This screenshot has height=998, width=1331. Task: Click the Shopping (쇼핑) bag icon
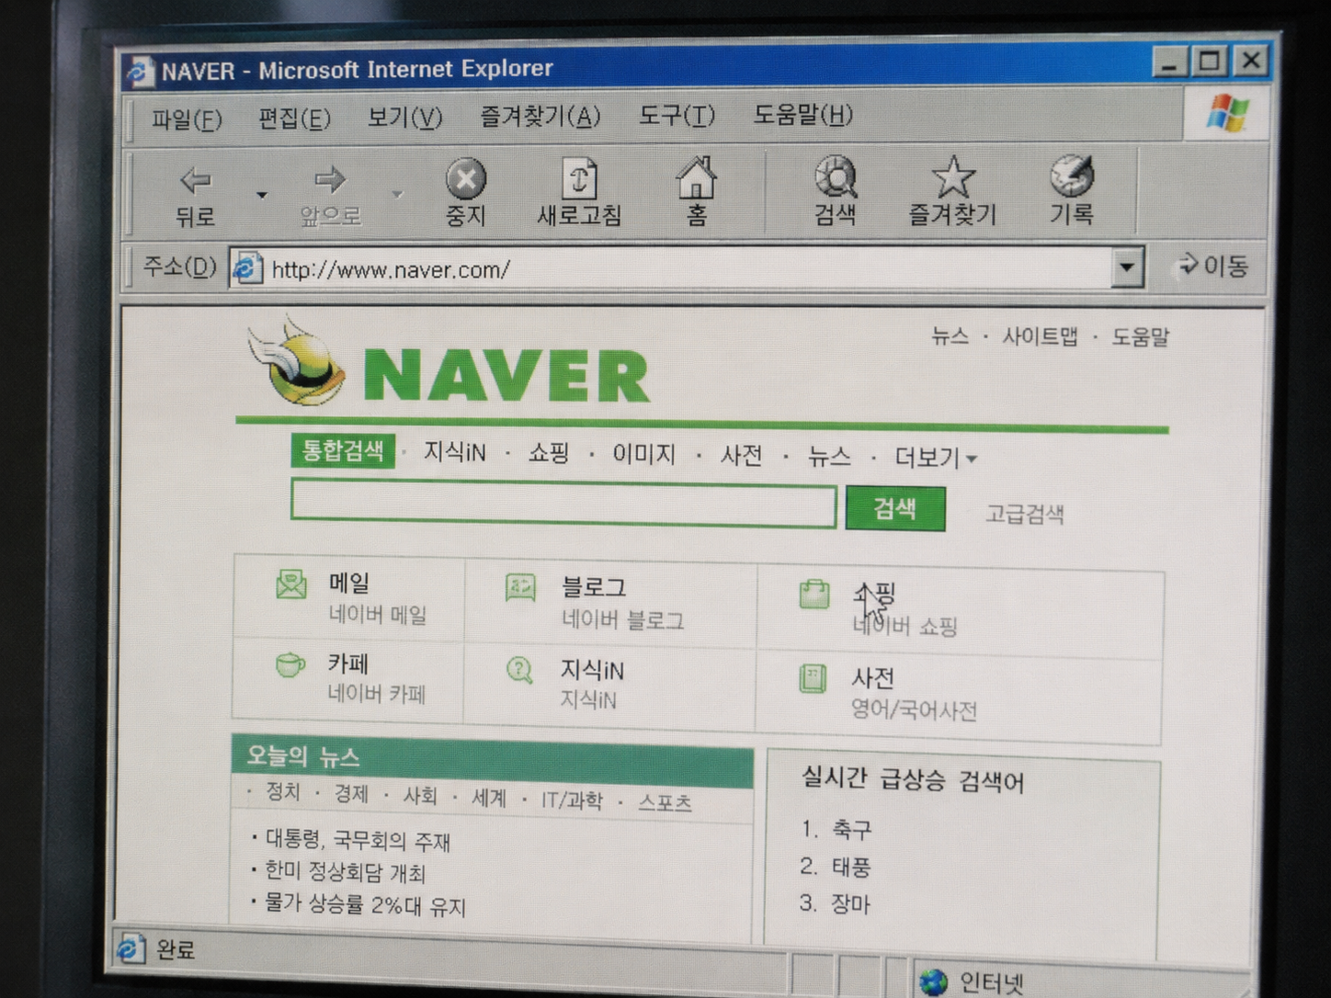point(814,594)
